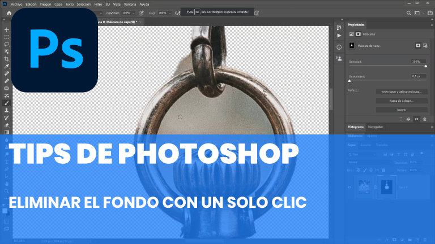The image size is (435, 244).
Task: Select the Lasso tool
Action: tap(7, 44)
